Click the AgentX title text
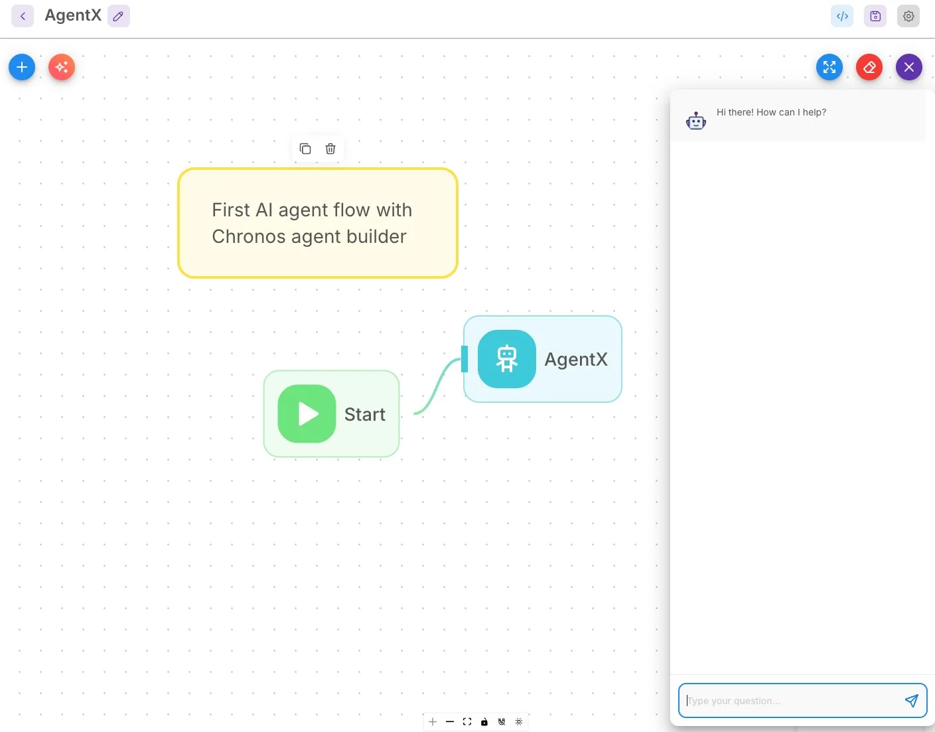 point(73,15)
